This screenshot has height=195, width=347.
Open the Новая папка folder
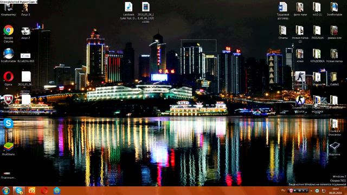(335, 56)
